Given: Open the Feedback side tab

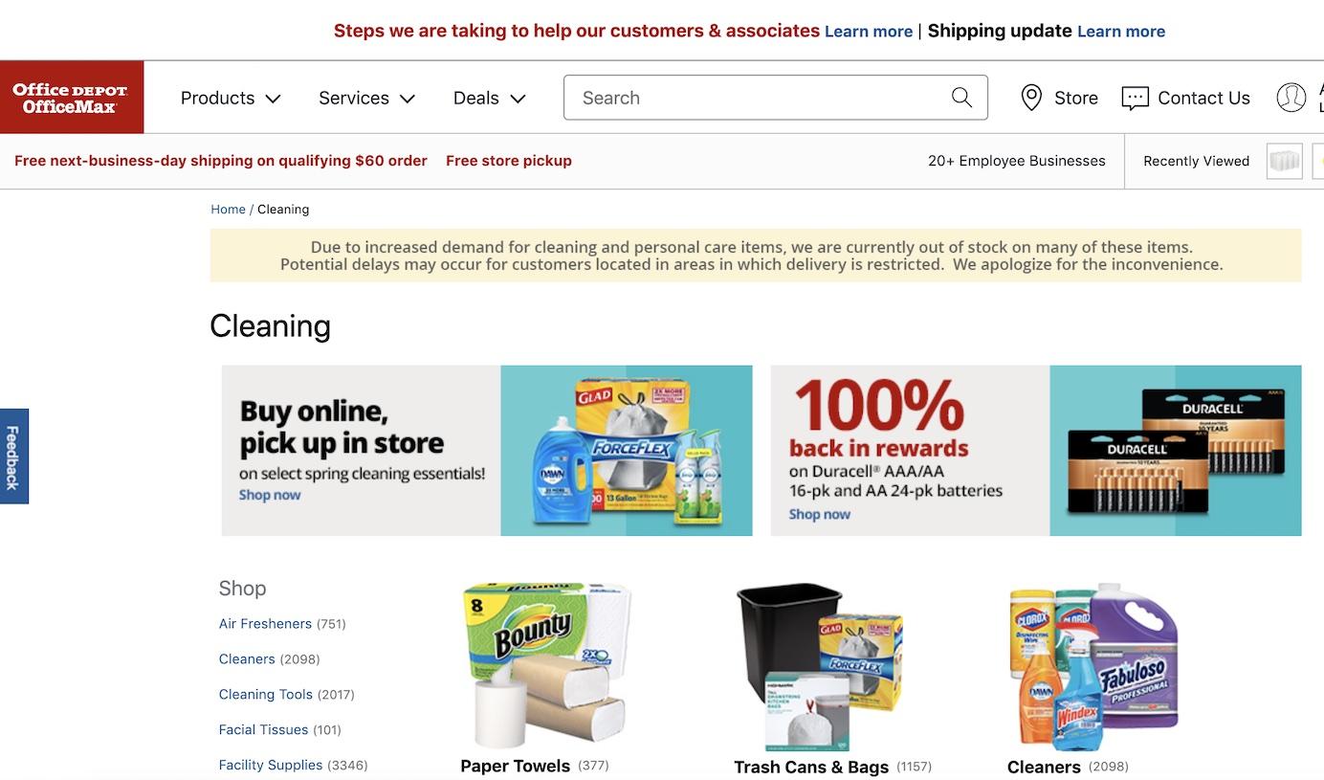Looking at the screenshot, I should [x=13, y=457].
